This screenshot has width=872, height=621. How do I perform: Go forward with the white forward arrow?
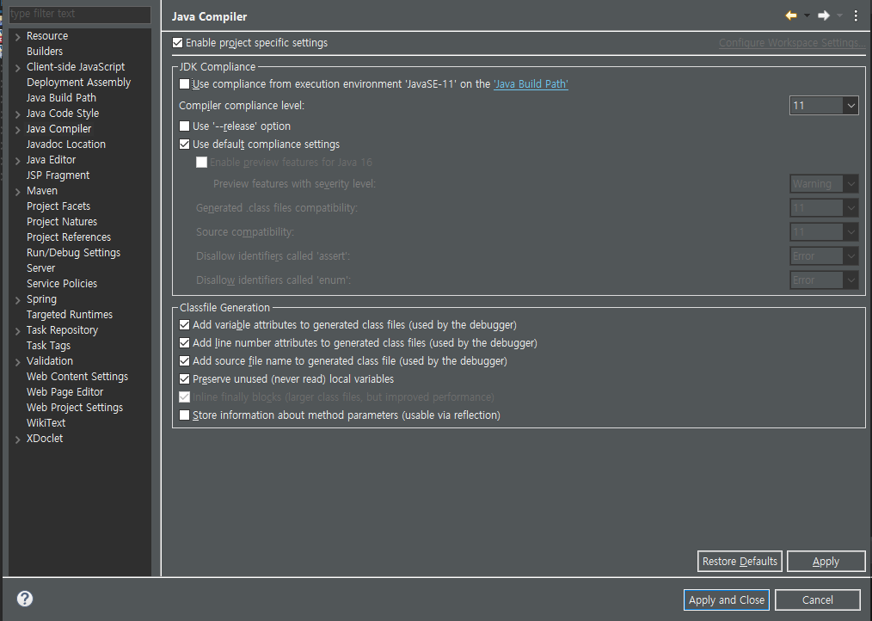pyautogui.click(x=824, y=15)
